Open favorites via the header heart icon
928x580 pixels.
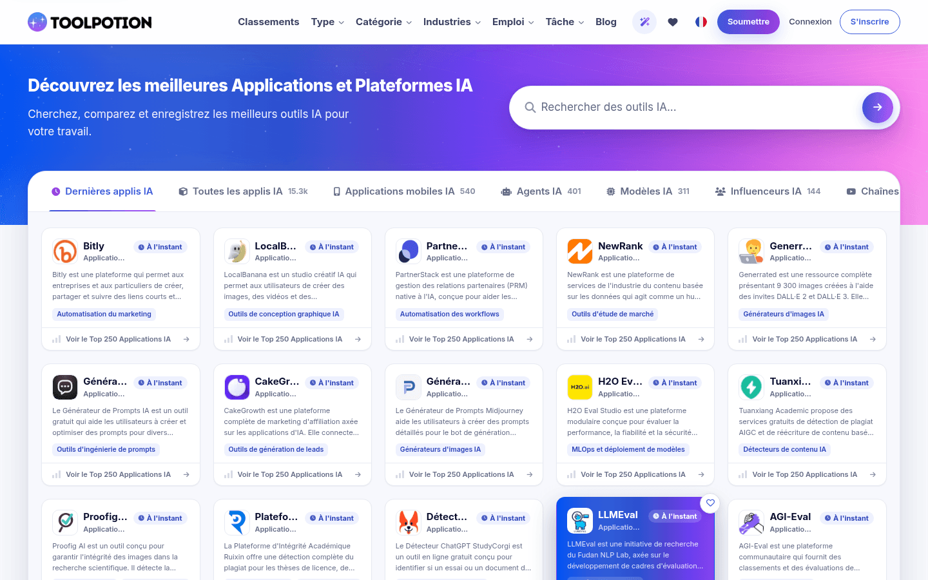[x=673, y=22]
